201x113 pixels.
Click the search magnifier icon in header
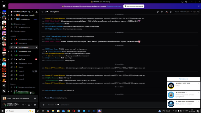(x=198, y=12)
